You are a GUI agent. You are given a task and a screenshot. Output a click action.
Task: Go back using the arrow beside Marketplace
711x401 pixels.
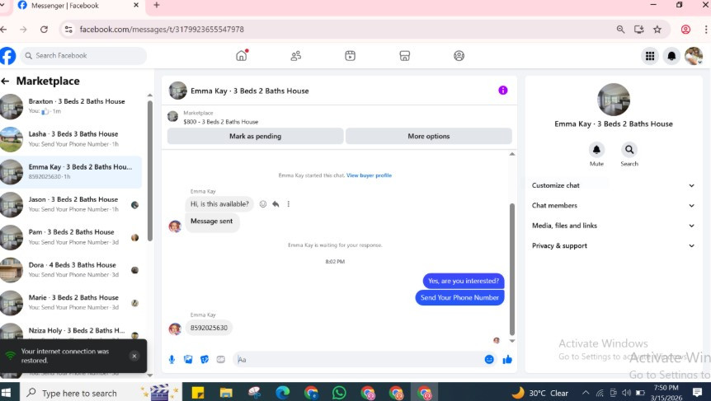6,81
